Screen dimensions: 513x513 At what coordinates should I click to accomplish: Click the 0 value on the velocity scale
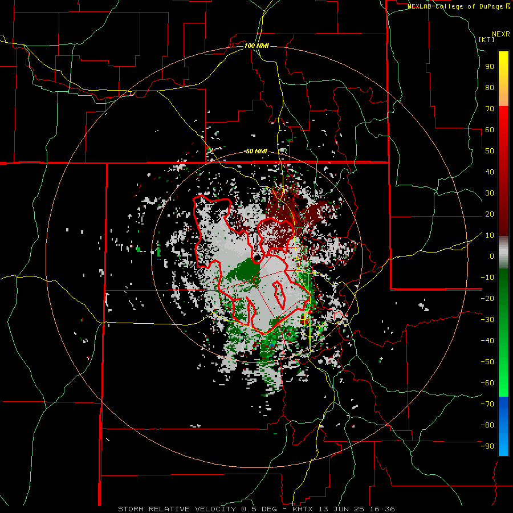click(x=492, y=256)
